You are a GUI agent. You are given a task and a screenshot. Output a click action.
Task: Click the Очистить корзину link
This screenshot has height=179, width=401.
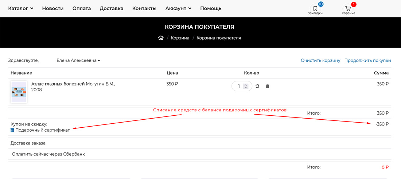pos(320,60)
